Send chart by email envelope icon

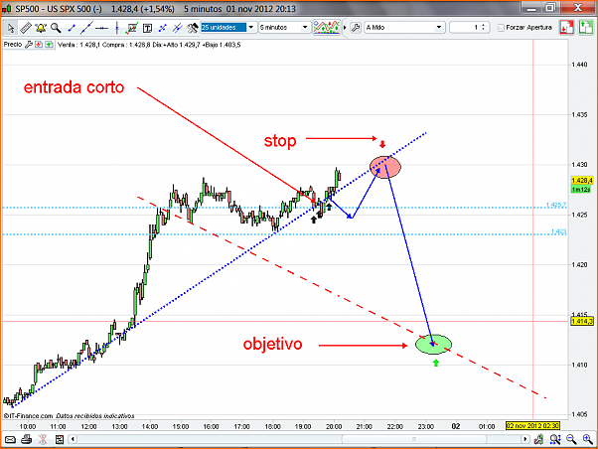(x=10, y=439)
